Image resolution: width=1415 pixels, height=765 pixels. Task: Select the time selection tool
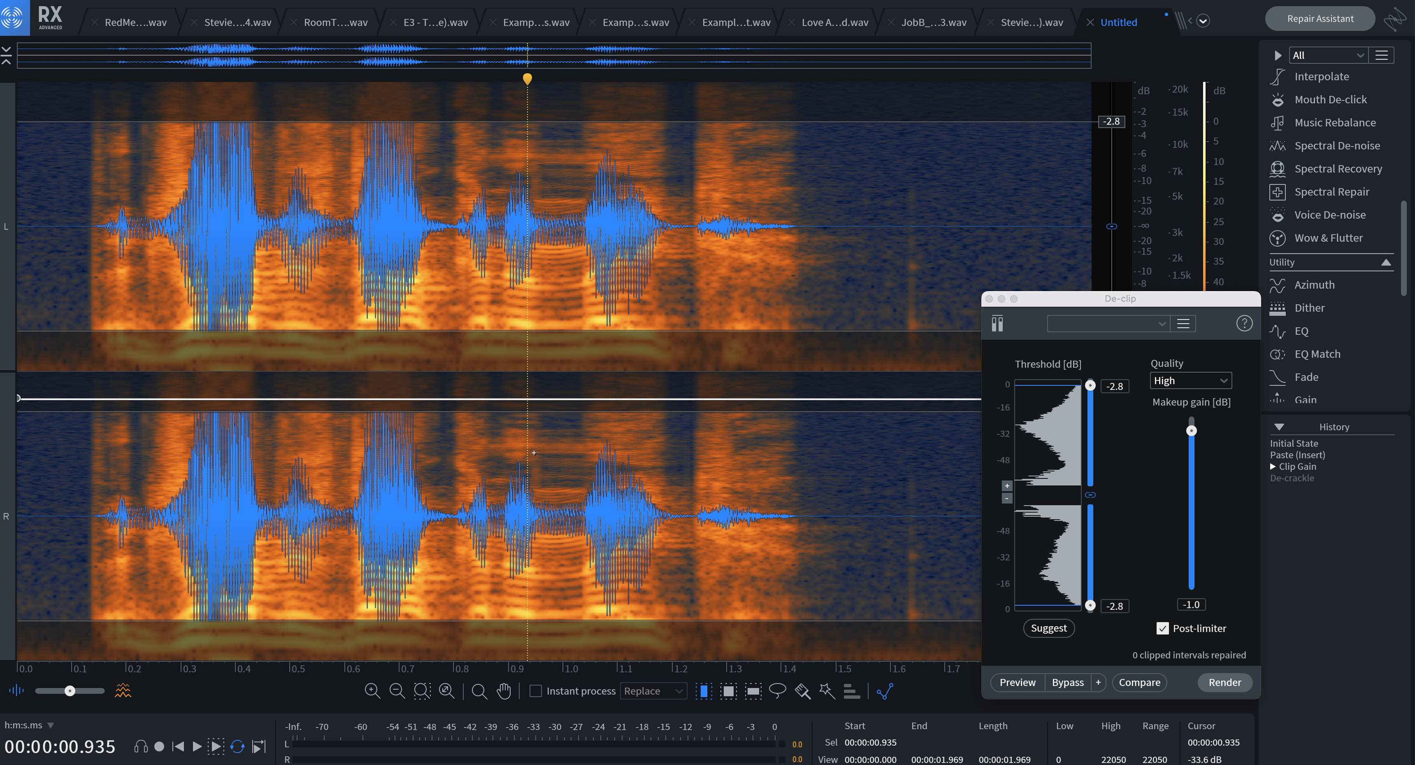tap(704, 691)
